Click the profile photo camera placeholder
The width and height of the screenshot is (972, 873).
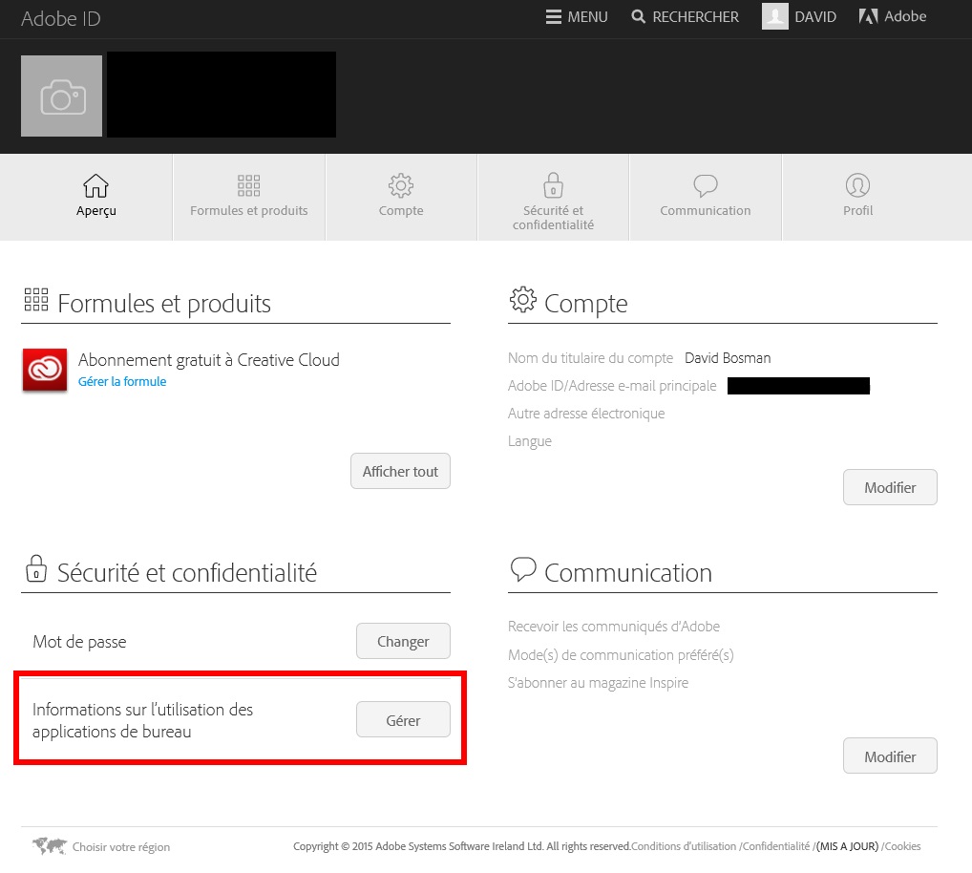tap(61, 96)
